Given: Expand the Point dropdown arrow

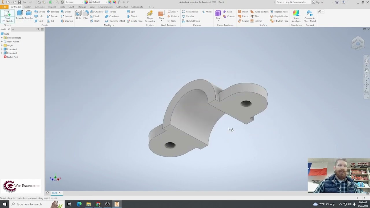Looking at the screenshot, I should pyautogui.click(x=179, y=16).
